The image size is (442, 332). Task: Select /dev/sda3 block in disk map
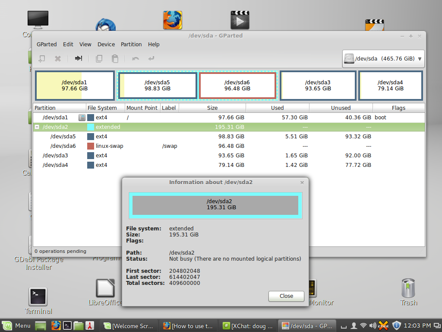(318, 86)
